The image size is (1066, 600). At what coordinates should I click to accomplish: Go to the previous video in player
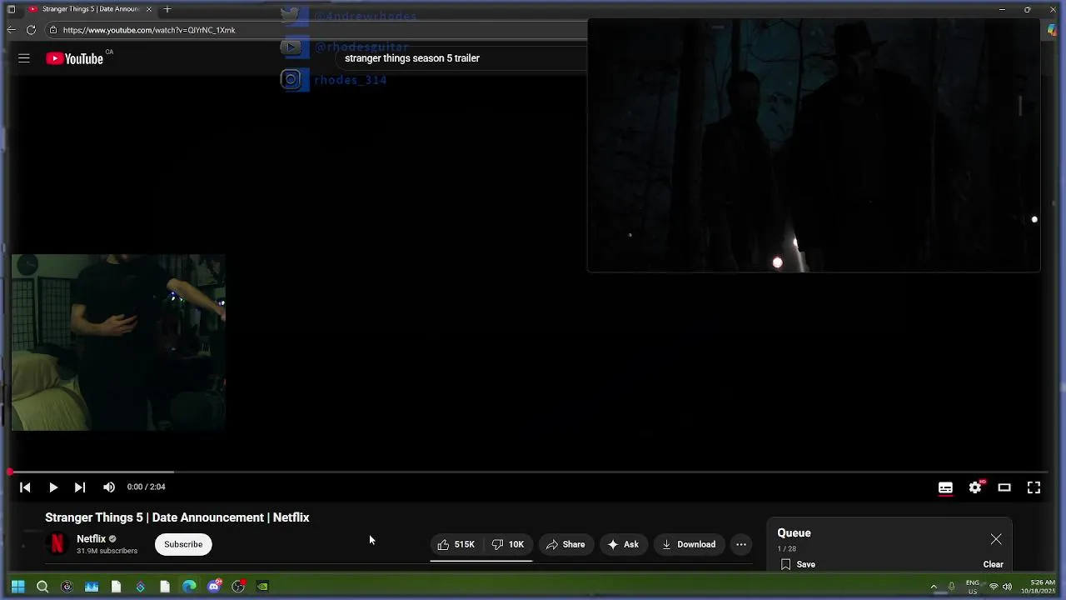(25, 487)
